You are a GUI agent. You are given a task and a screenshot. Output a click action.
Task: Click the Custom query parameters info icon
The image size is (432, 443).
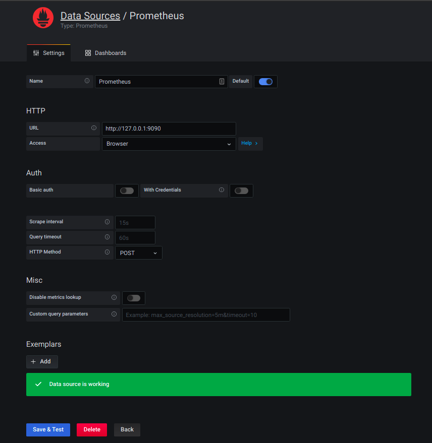[x=114, y=314]
